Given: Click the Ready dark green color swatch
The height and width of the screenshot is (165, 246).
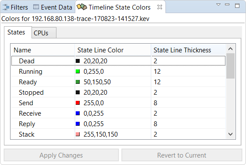Looking at the screenshot, I should (x=77, y=82).
